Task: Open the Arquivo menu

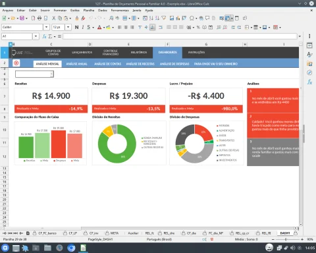Action: 8,11
